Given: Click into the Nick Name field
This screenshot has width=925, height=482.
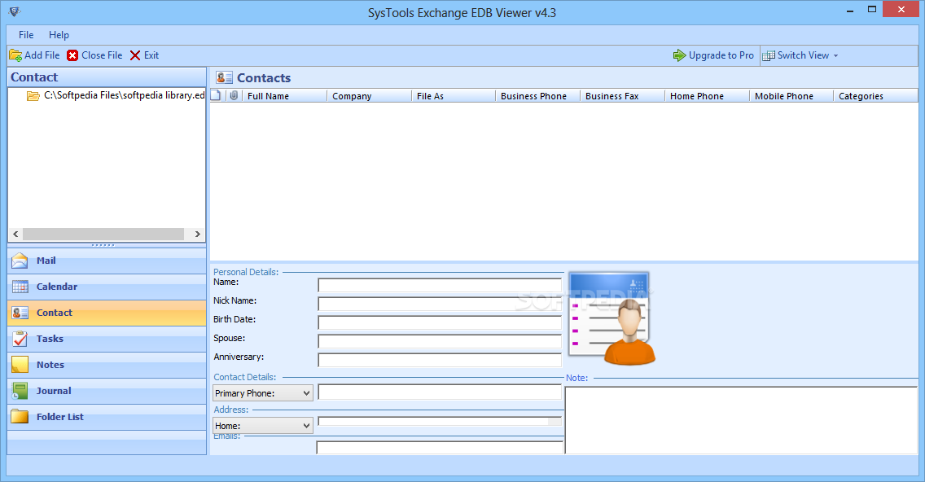Looking at the screenshot, I should [x=440, y=305].
